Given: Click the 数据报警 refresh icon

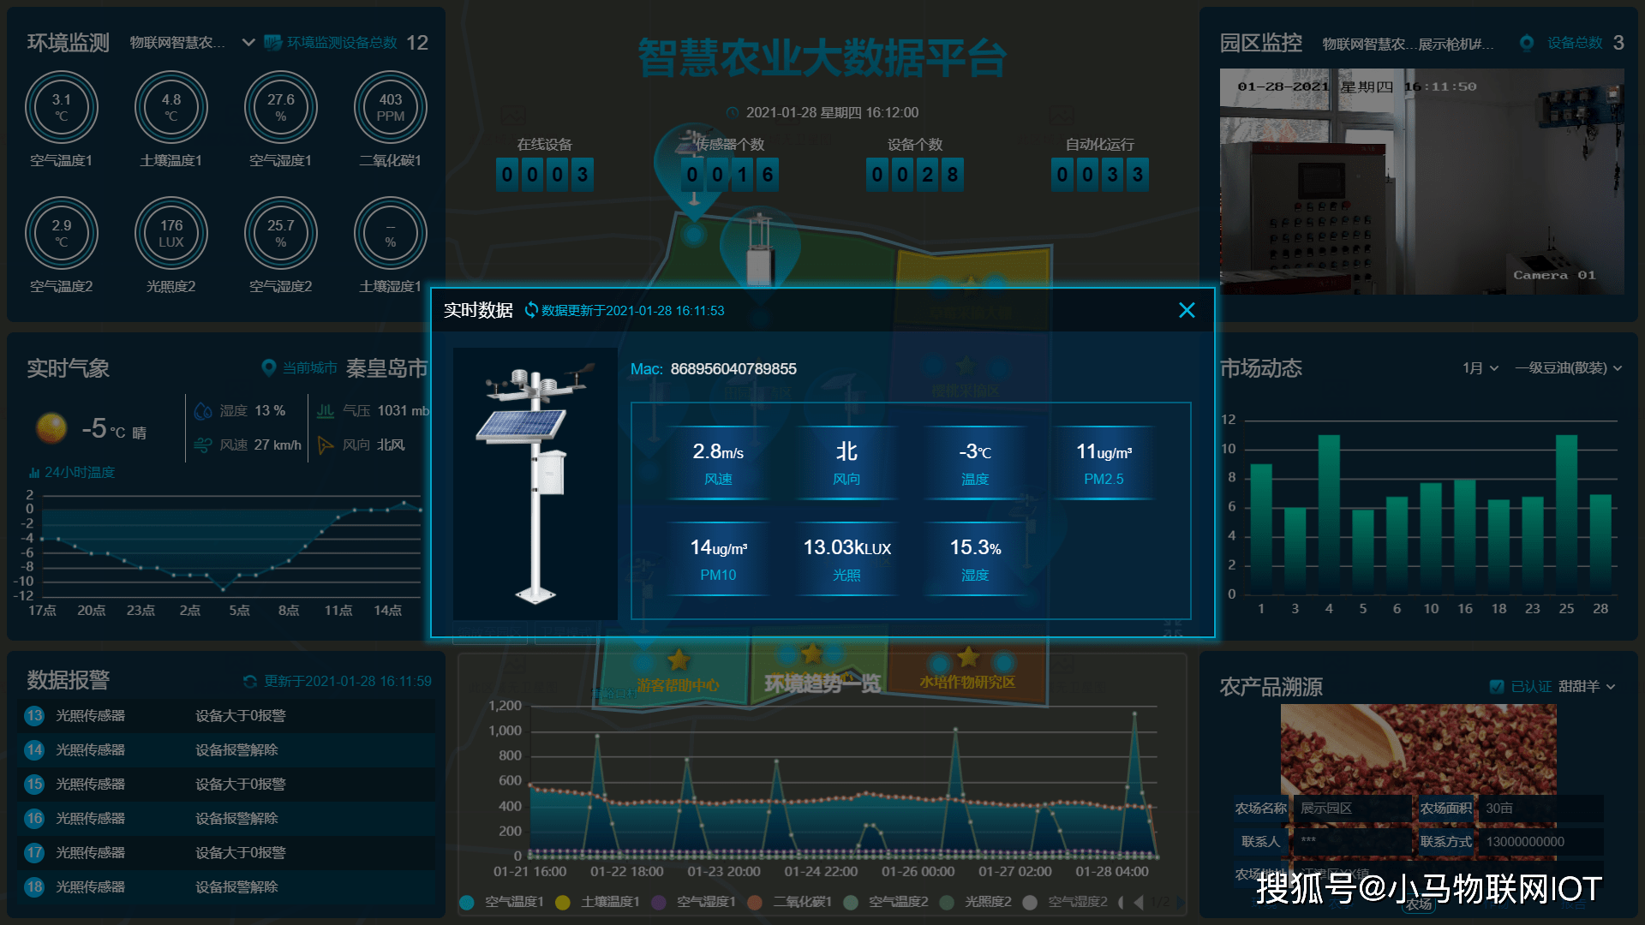Looking at the screenshot, I should pos(250,682).
